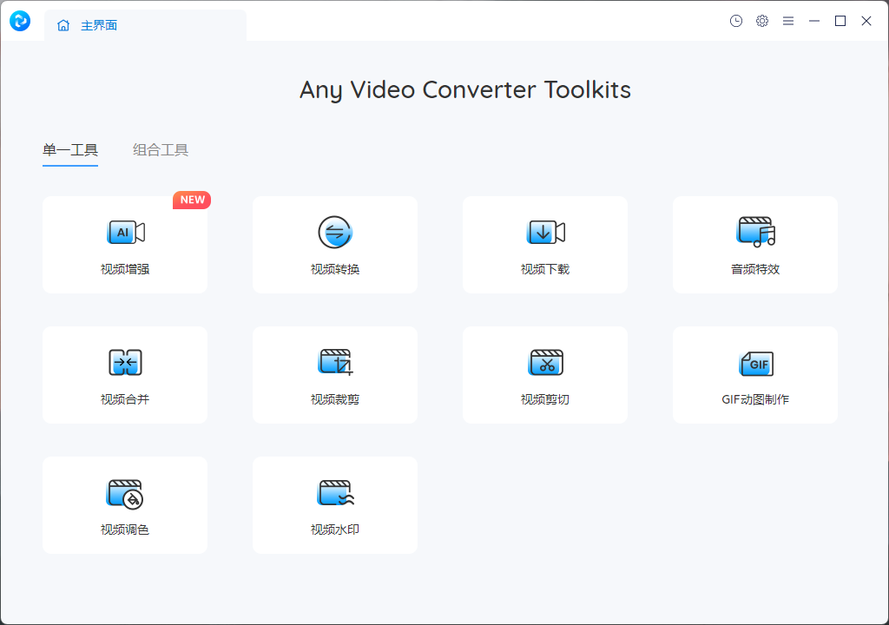Click the 视频水印 label
The width and height of the screenshot is (889, 625).
(335, 530)
